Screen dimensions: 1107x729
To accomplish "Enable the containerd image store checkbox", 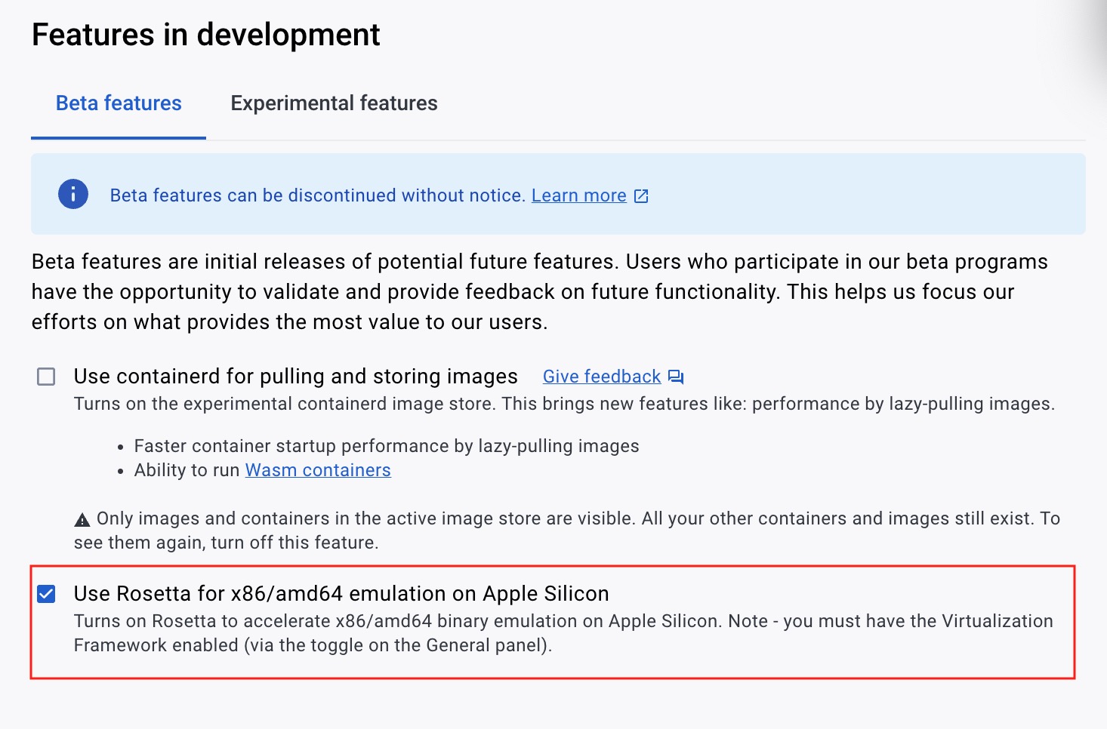I will (x=46, y=377).
